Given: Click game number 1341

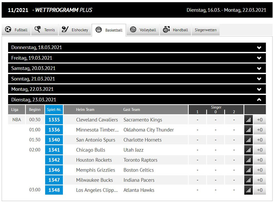Looking at the screenshot, I should click(54, 150).
